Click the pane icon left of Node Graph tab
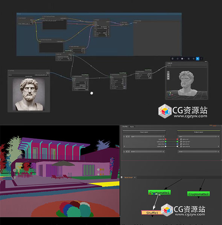The width and height of the screenshot is (222, 225). point(122,177)
